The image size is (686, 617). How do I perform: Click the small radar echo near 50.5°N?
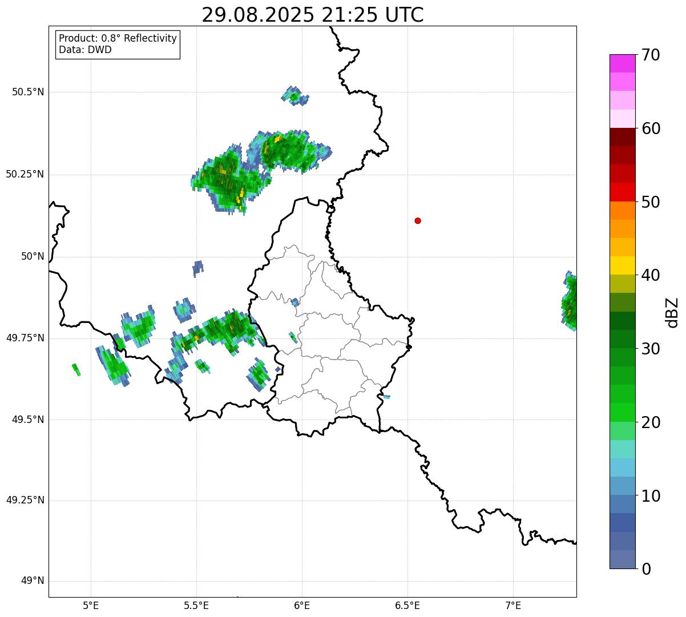[x=295, y=96]
